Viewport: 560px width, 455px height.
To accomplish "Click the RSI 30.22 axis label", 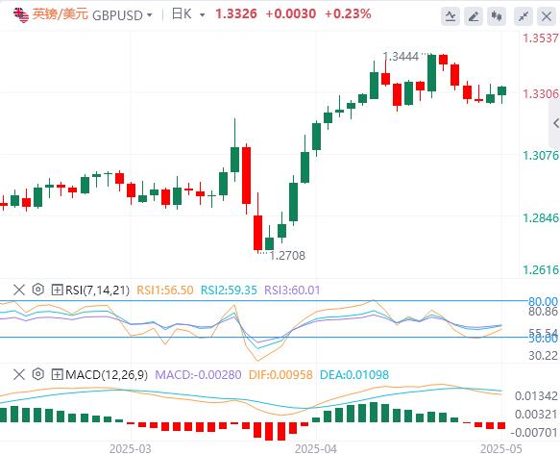I will point(544,356).
